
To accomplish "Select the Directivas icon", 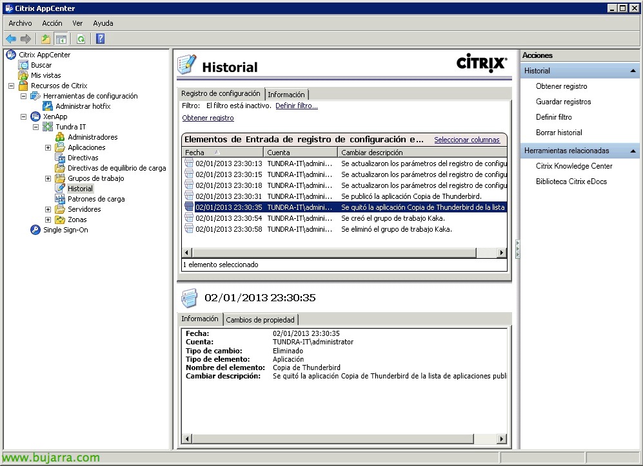I will tap(60, 158).
